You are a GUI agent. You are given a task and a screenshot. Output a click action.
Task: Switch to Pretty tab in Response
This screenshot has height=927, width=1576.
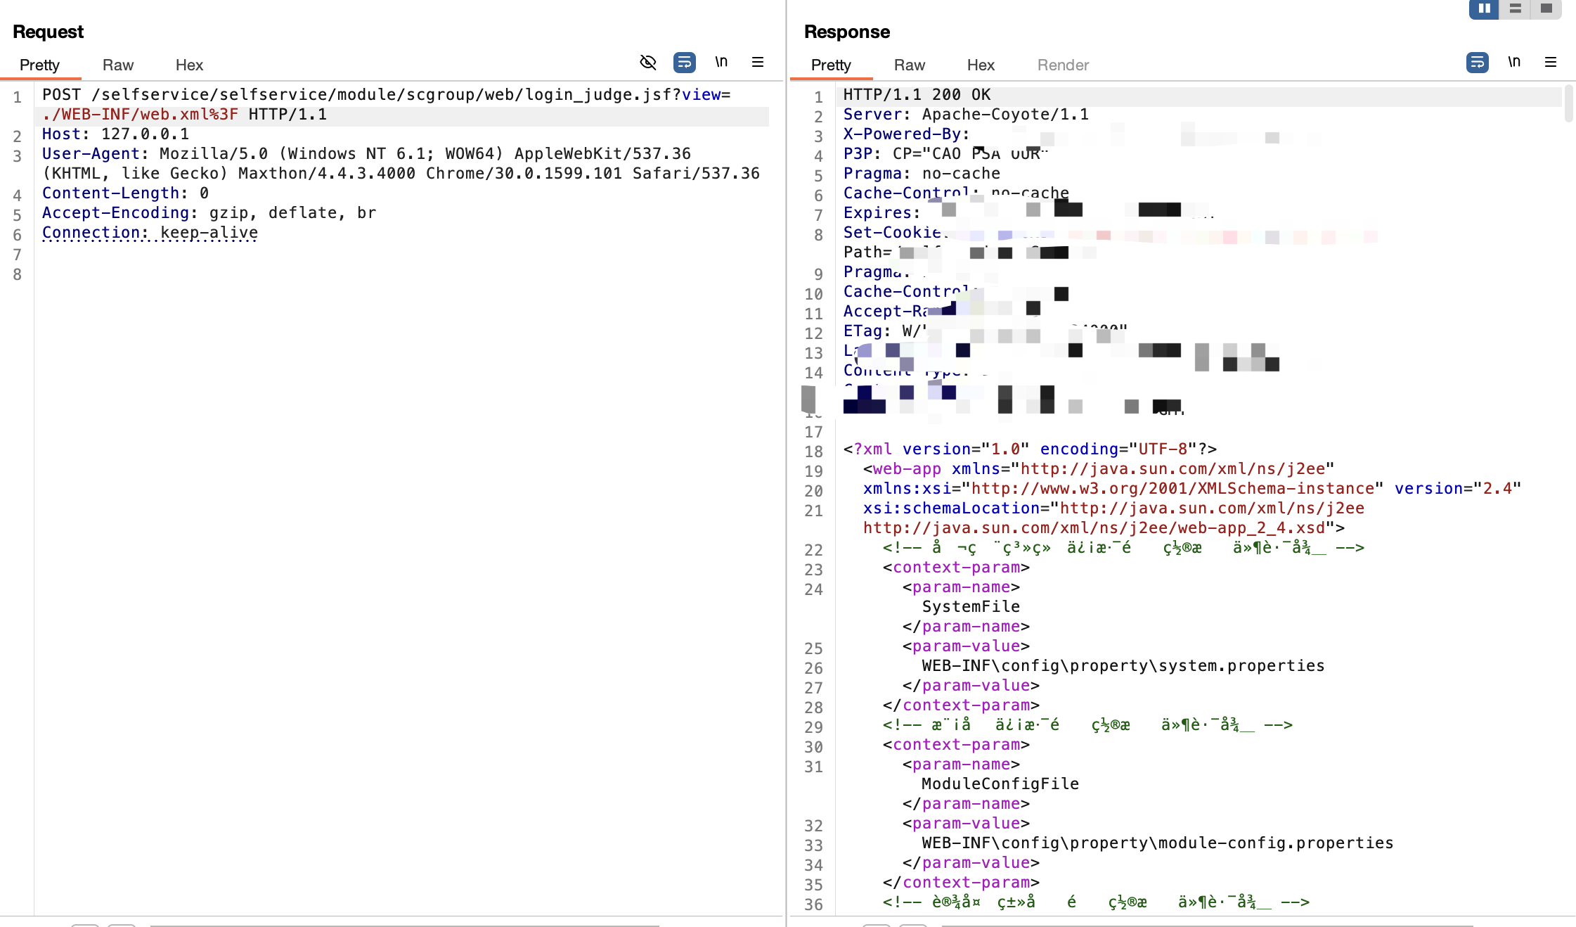coord(831,65)
